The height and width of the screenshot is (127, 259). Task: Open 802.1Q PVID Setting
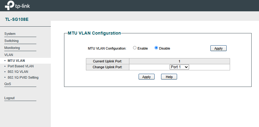point(23,77)
